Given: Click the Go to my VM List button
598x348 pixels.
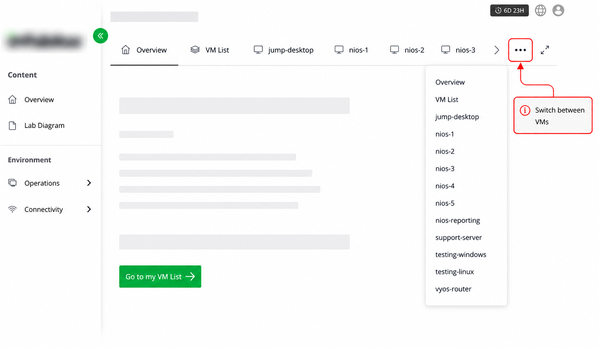Looking at the screenshot, I should point(160,276).
